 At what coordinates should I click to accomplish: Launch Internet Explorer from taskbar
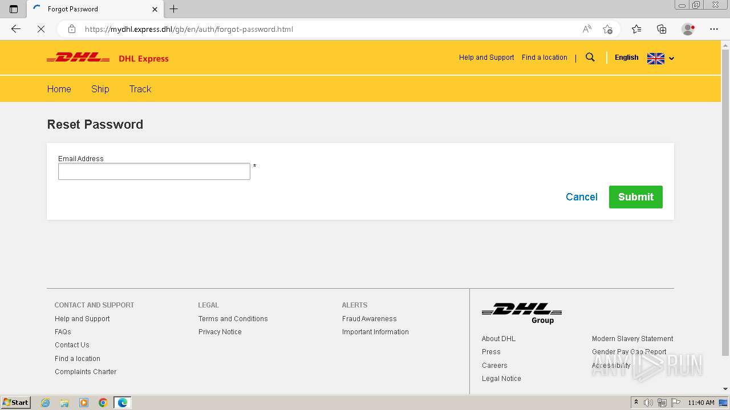tap(46, 403)
